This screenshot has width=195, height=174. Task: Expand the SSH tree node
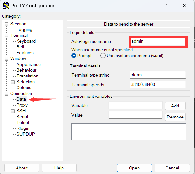(x=13, y=111)
